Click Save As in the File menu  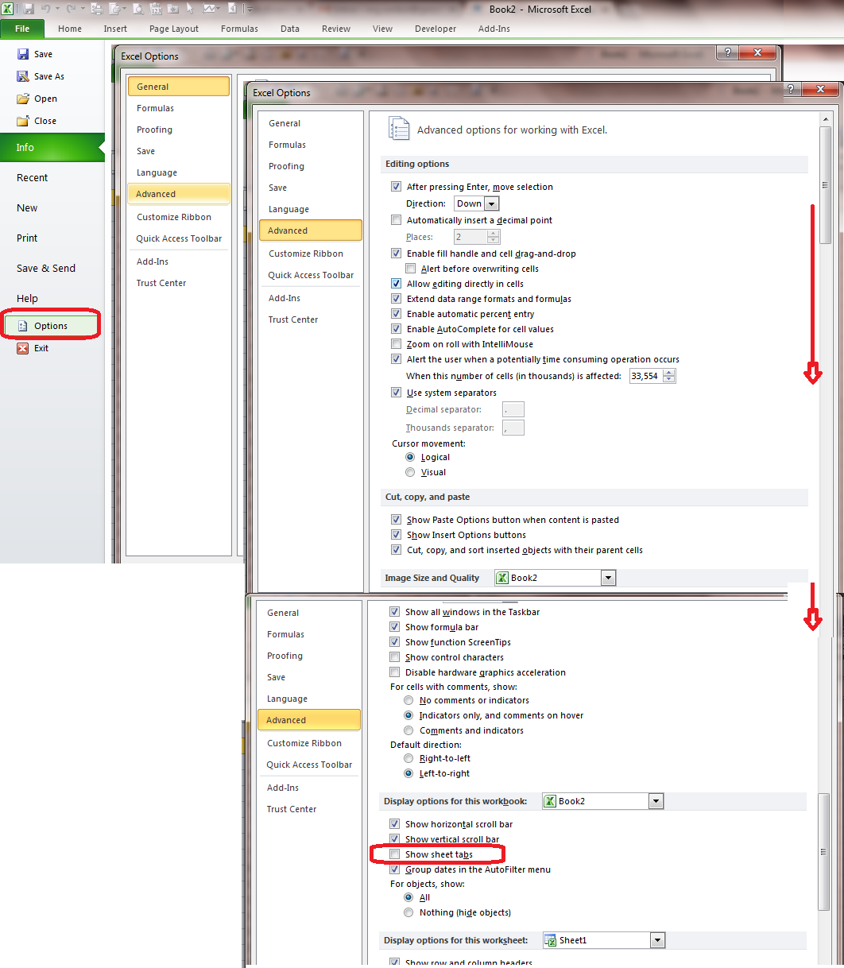click(49, 76)
